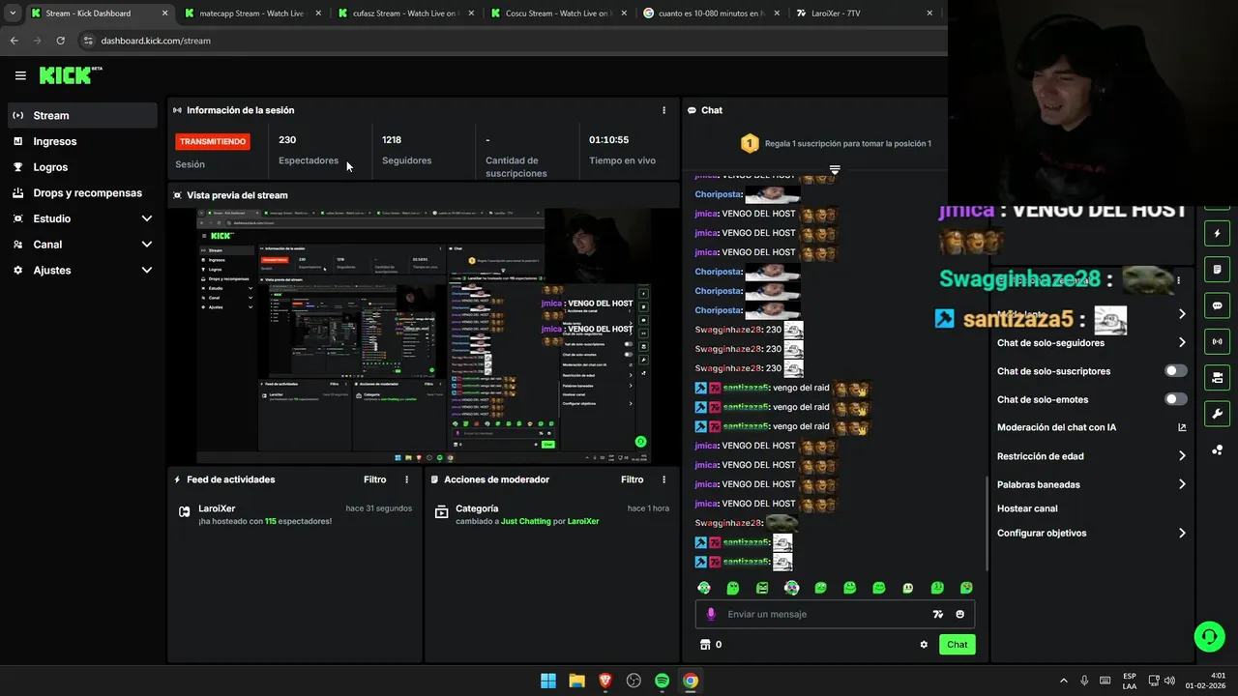Click the three-dots cluster icon in toolbar

1217,449
